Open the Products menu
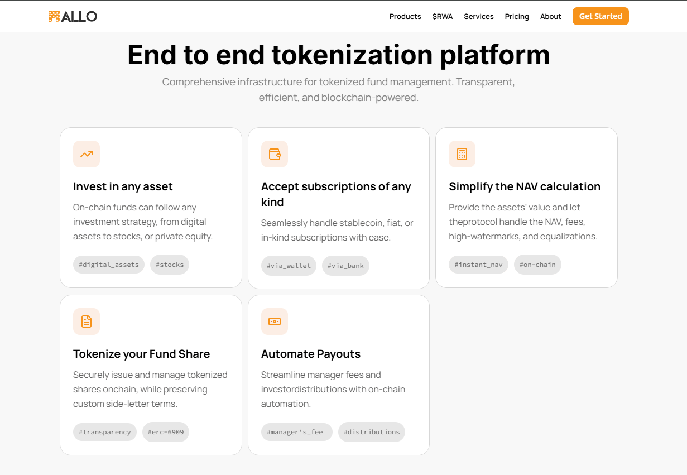 click(405, 16)
